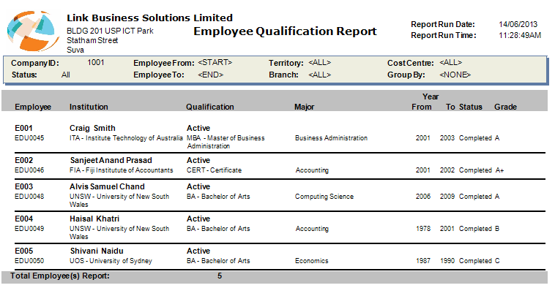Click the Employee column header
Viewport: 555px width, 288px height.
(x=33, y=107)
